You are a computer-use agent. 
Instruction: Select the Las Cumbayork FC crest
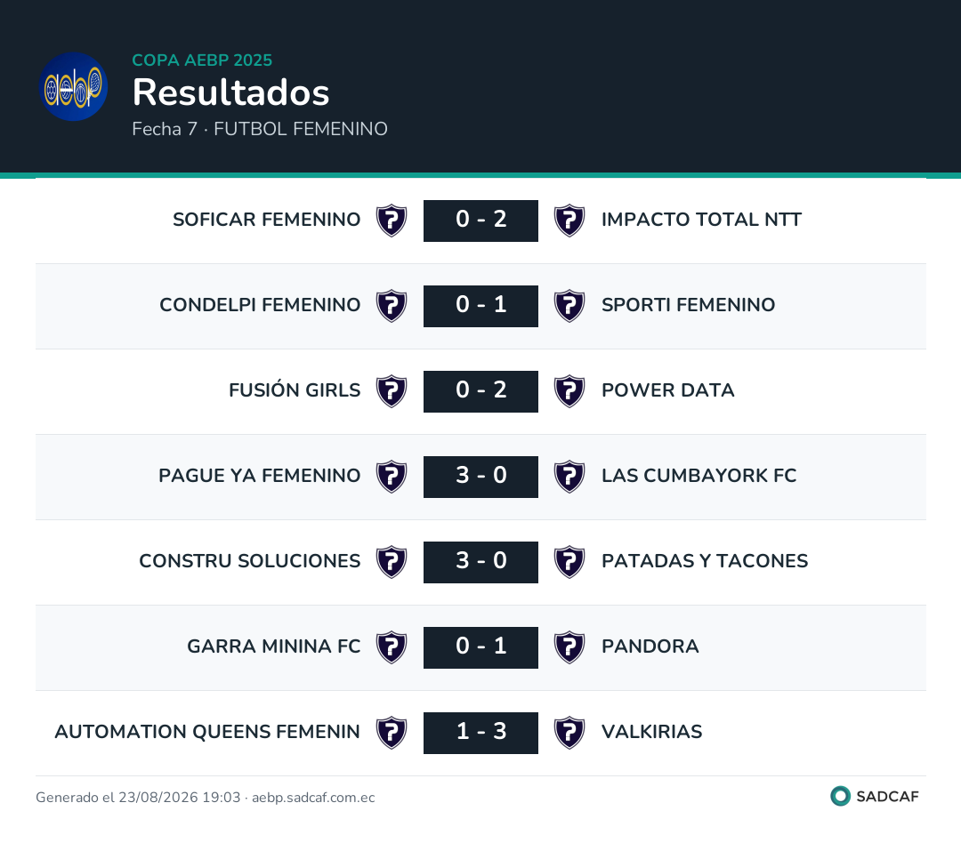[569, 477]
